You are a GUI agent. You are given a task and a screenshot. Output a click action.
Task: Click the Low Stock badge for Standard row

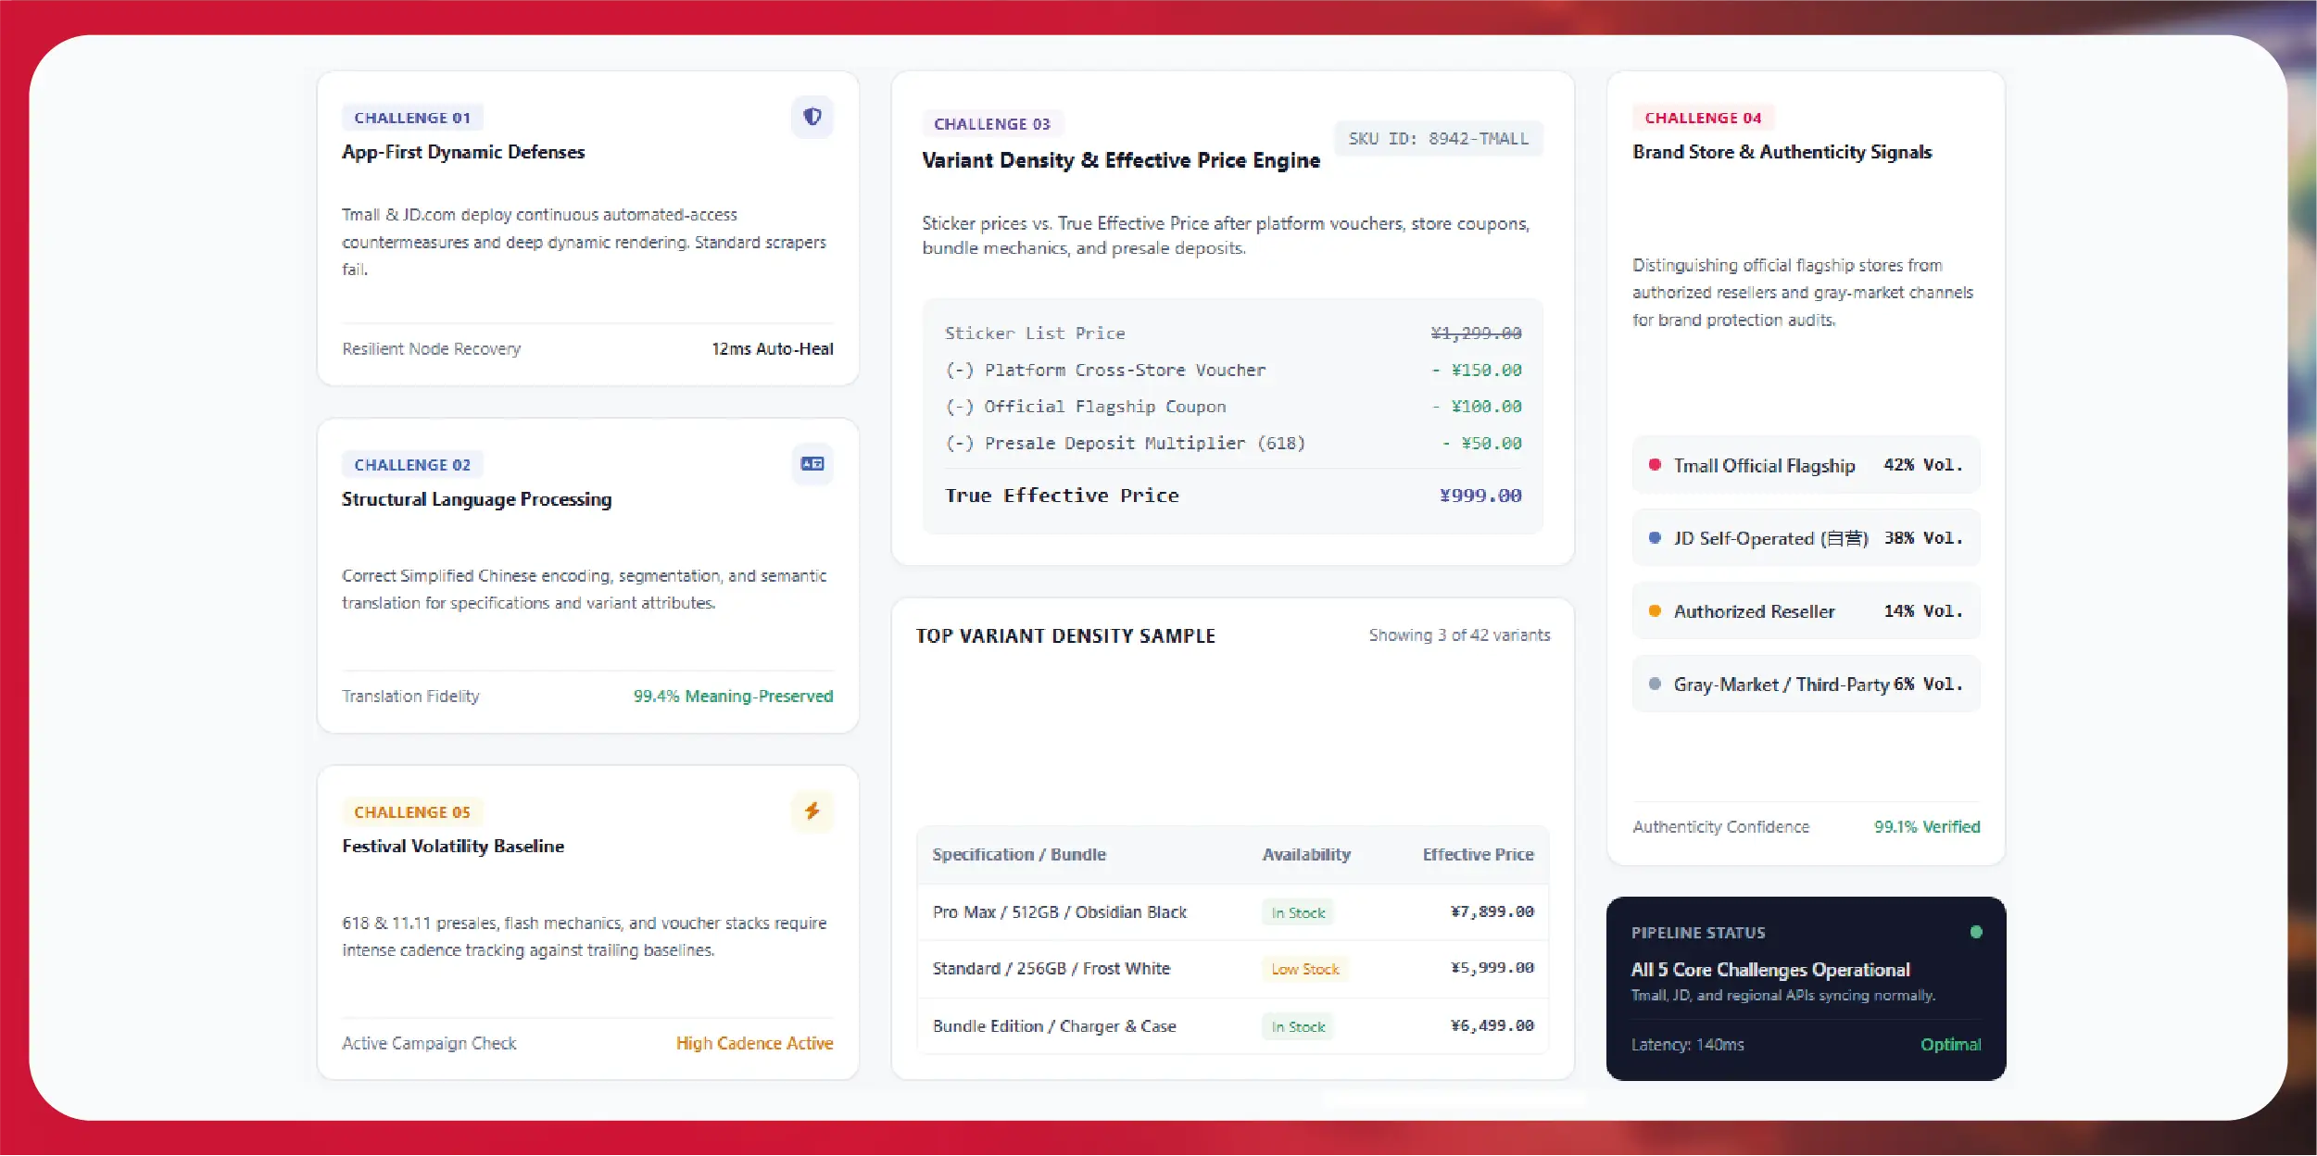click(1304, 969)
